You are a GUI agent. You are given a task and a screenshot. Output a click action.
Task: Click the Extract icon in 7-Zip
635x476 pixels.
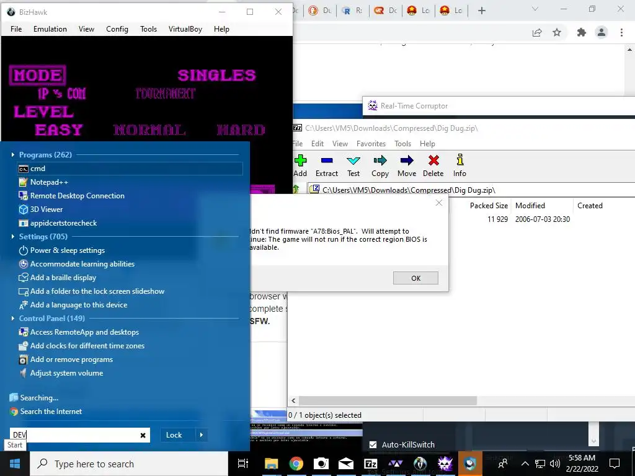[x=326, y=161]
